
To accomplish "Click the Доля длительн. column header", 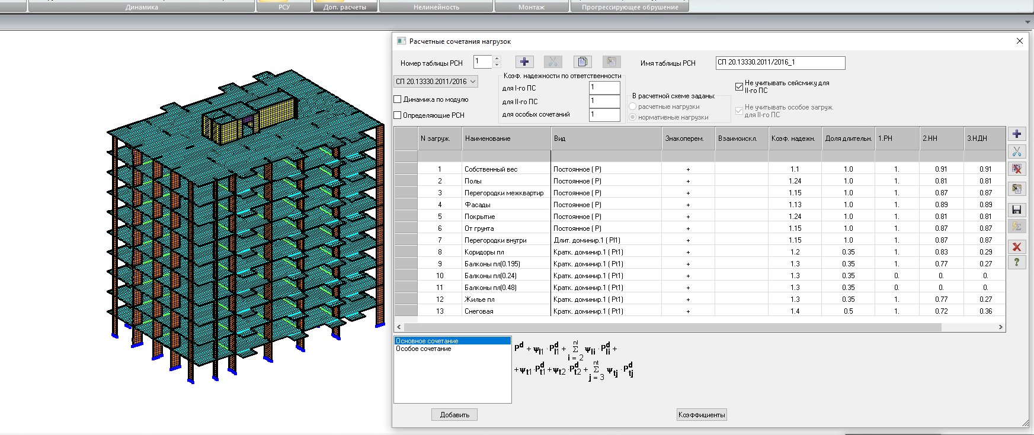I will tap(849, 138).
